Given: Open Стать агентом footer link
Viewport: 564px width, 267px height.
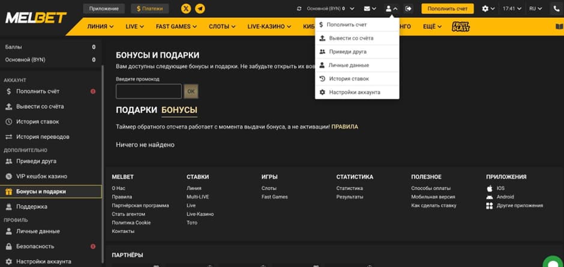Looking at the screenshot, I should [128, 214].
